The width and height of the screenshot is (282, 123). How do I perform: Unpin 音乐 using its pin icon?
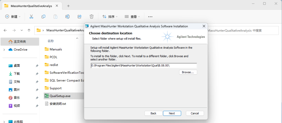(x=37, y=98)
